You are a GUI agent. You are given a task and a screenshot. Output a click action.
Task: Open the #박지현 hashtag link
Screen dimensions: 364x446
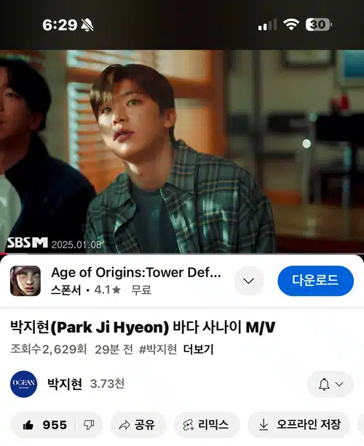point(158,349)
